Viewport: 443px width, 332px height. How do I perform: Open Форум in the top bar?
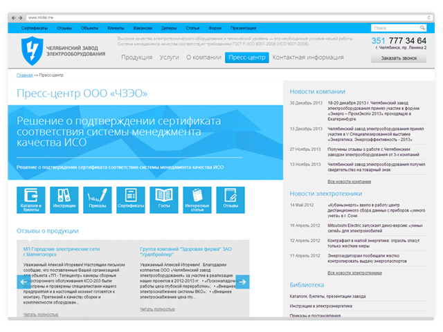[x=215, y=28]
